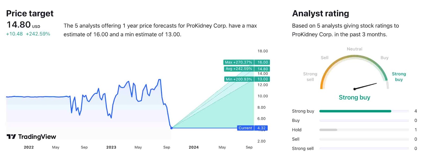
Task: Open the Analyst rating heading
Action: [x=320, y=13]
